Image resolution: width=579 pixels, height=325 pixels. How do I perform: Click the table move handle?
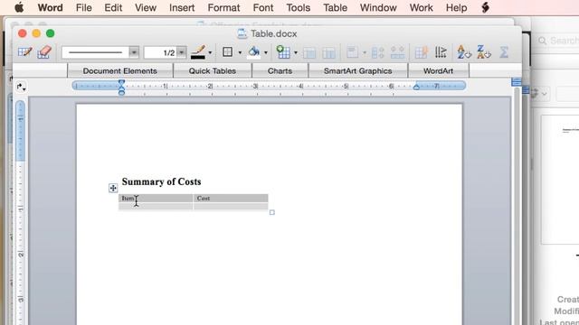coord(113,189)
